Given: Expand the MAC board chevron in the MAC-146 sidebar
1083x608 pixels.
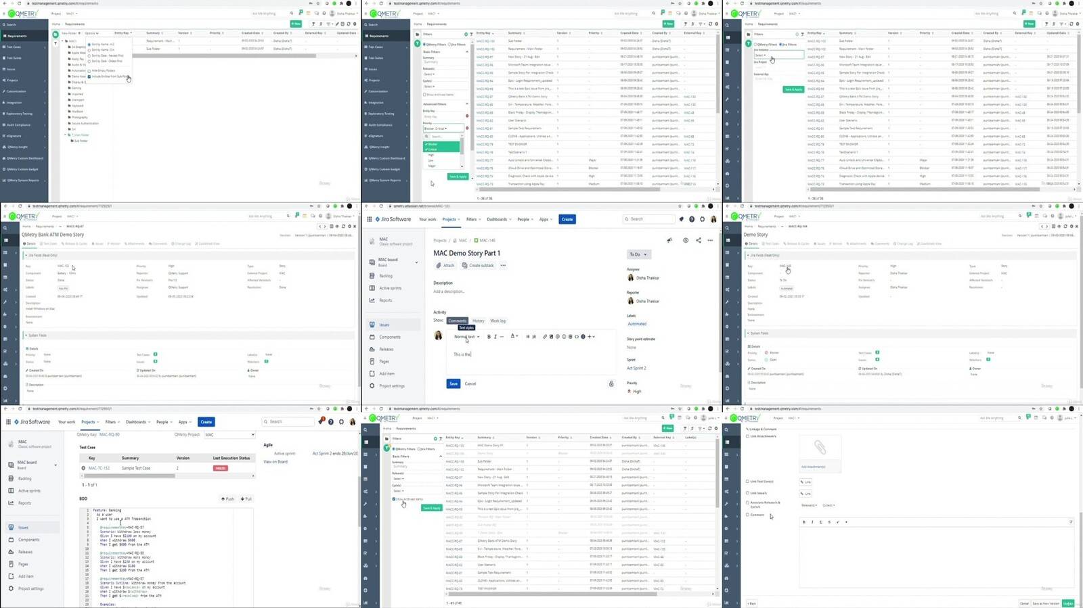Looking at the screenshot, I should click(416, 262).
